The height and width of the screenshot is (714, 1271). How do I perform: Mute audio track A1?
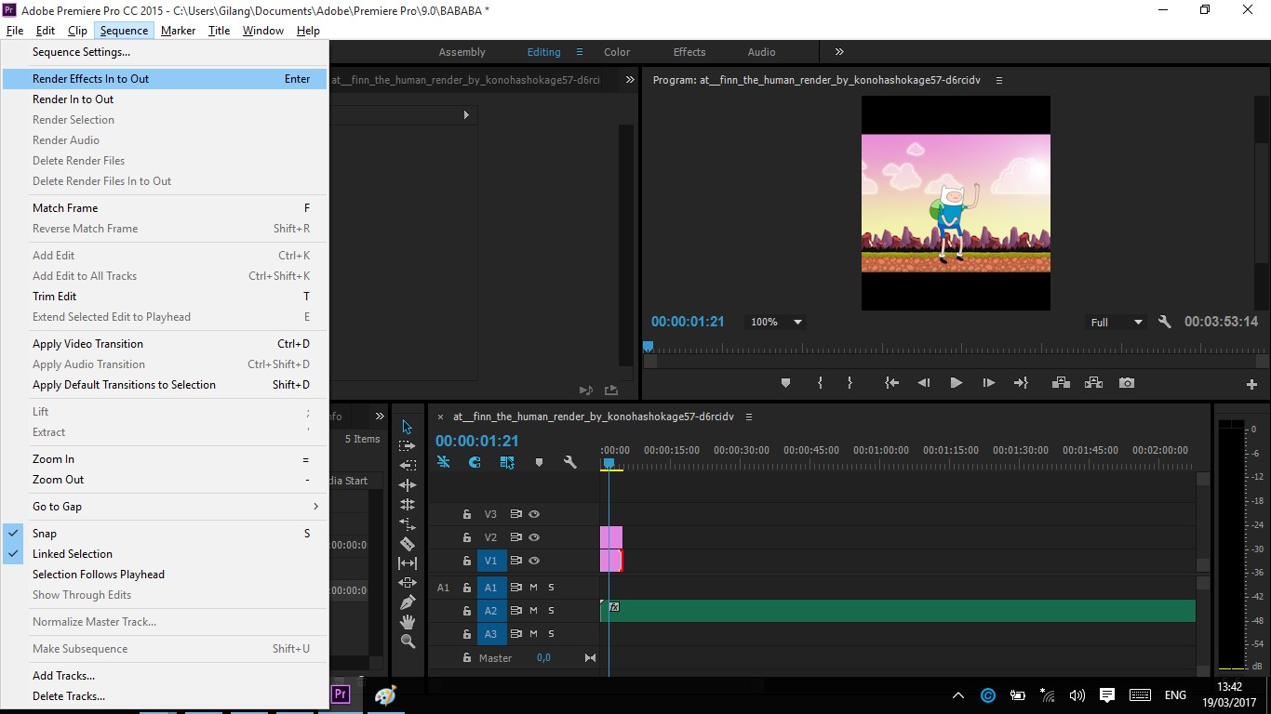(x=534, y=588)
